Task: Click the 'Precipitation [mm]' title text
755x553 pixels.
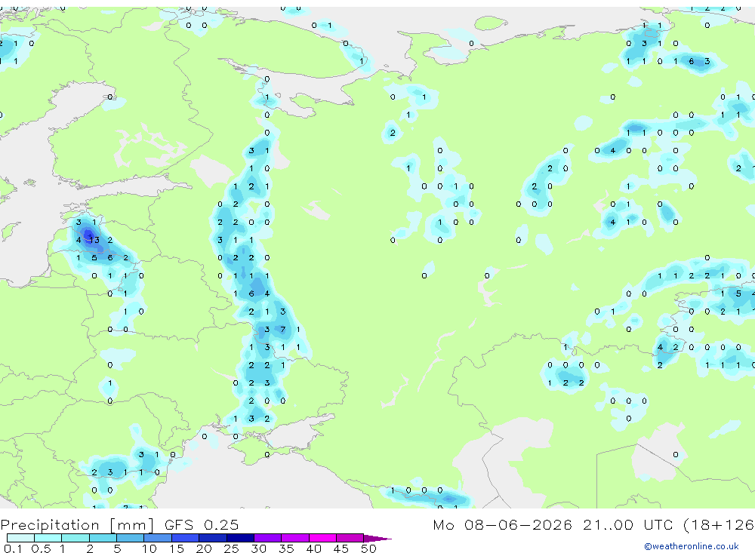Action: click(77, 525)
